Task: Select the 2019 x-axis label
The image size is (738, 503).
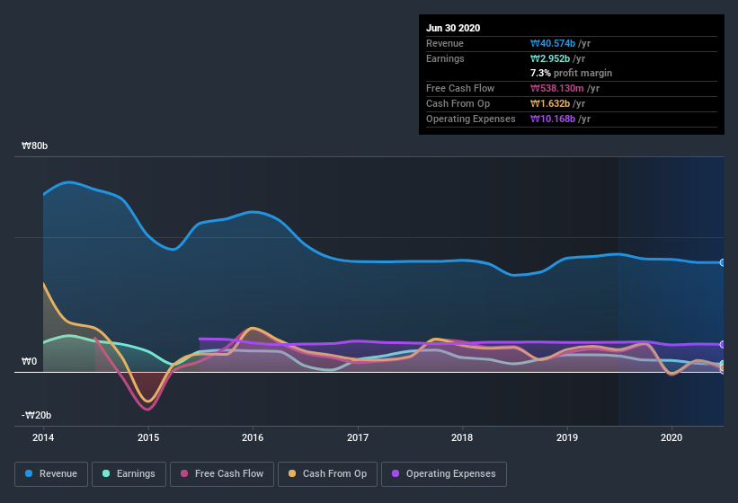Action: (567, 437)
